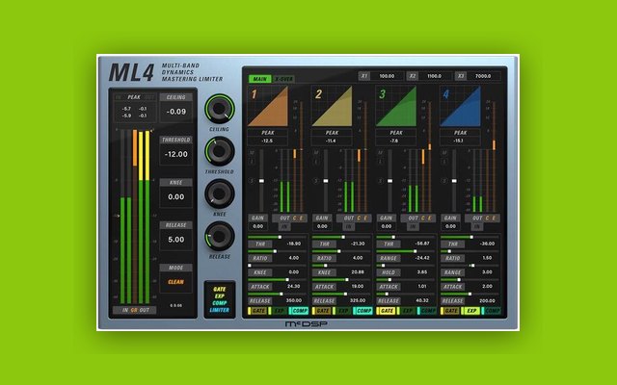Click the band 4 IN meter button
Viewport: 617px width, 385px height.
coord(477,227)
